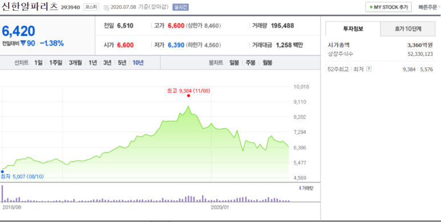
Task: Click the down arrow icon beside 90
Action: pos(23,43)
